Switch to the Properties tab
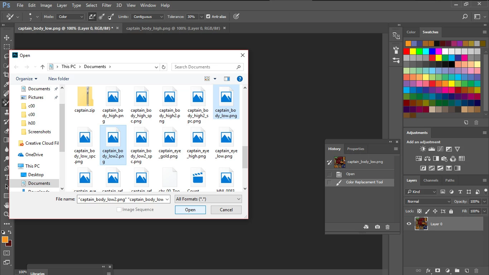 pyautogui.click(x=355, y=149)
